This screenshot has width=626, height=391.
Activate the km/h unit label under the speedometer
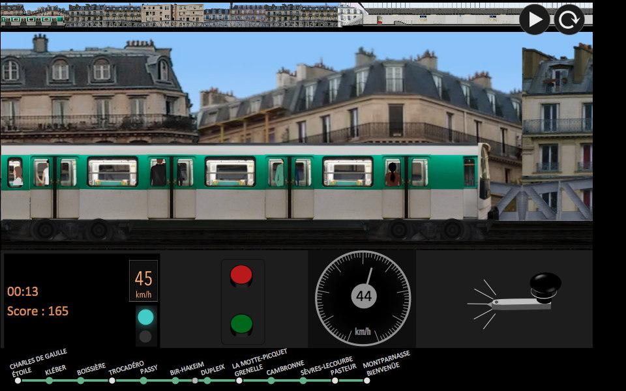click(x=361, y=331)
